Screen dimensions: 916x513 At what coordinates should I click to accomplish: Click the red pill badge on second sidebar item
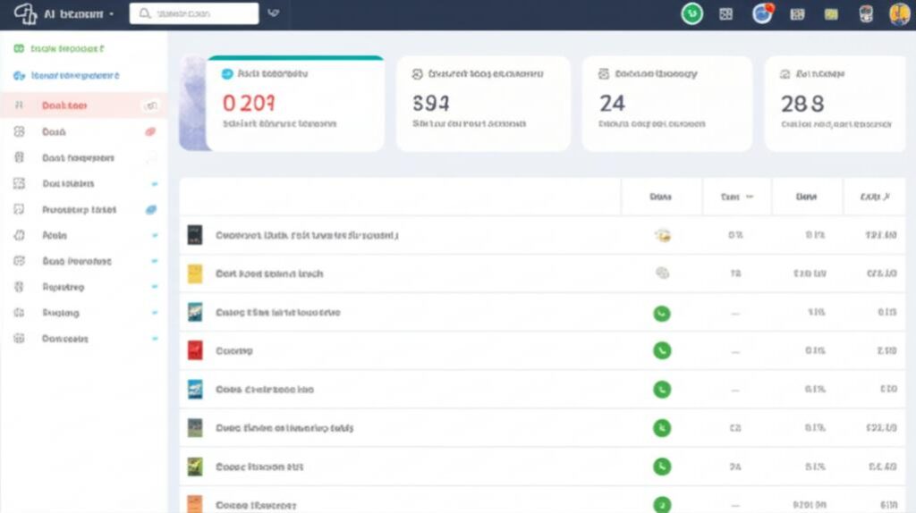[150, 131]
